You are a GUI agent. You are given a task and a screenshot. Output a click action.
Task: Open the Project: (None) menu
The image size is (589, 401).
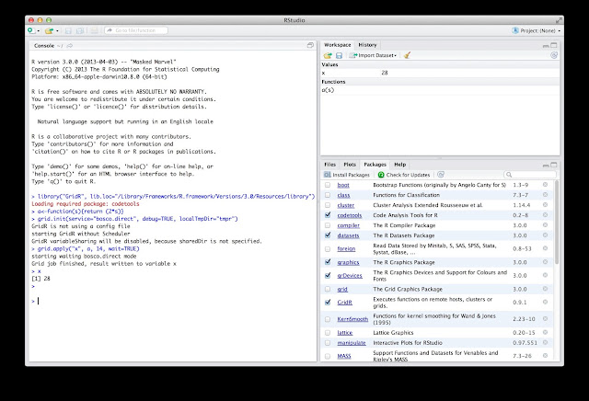[x=536, y=30]
